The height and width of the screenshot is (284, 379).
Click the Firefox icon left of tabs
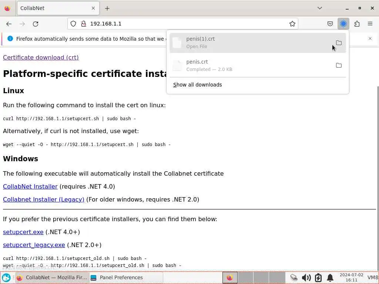[7, 8]
